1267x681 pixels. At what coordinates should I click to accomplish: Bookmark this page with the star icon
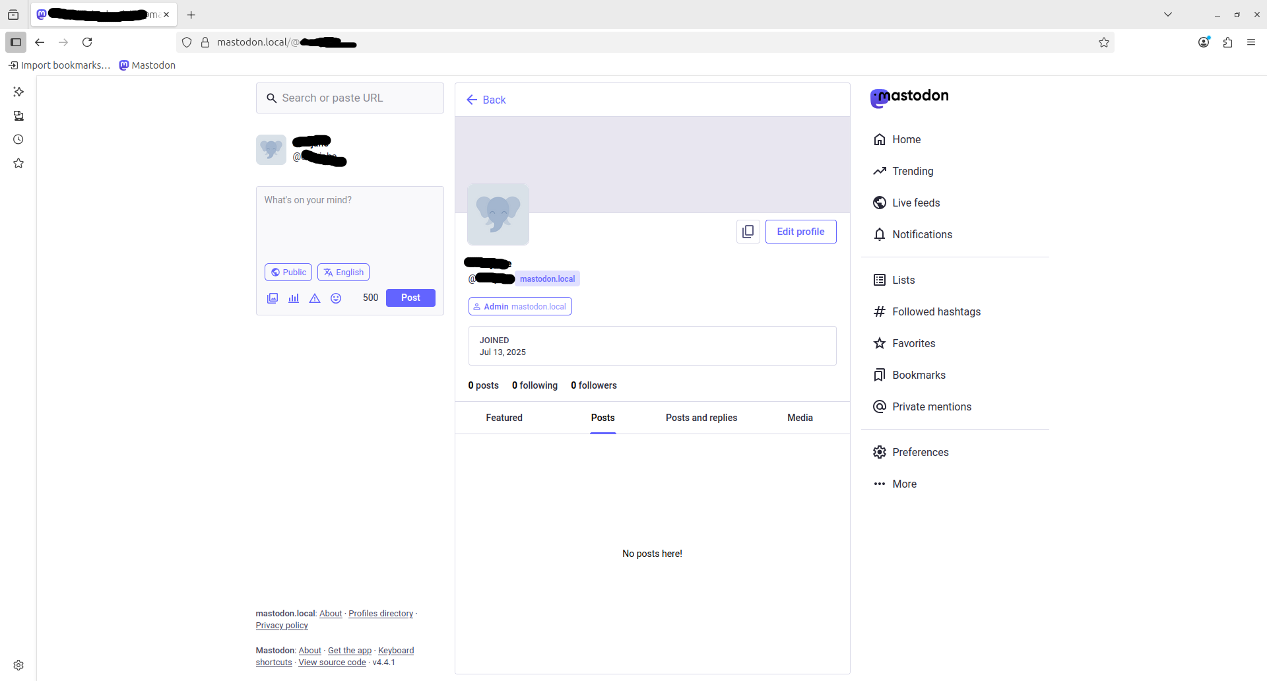(x=1104, y=42)
